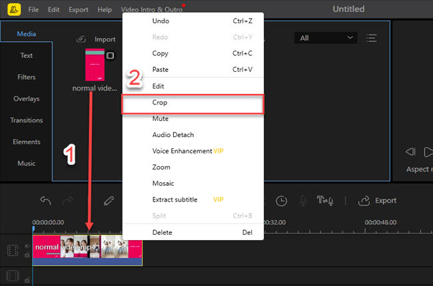Click the toolbar redo arrow icon

[68, 200]
